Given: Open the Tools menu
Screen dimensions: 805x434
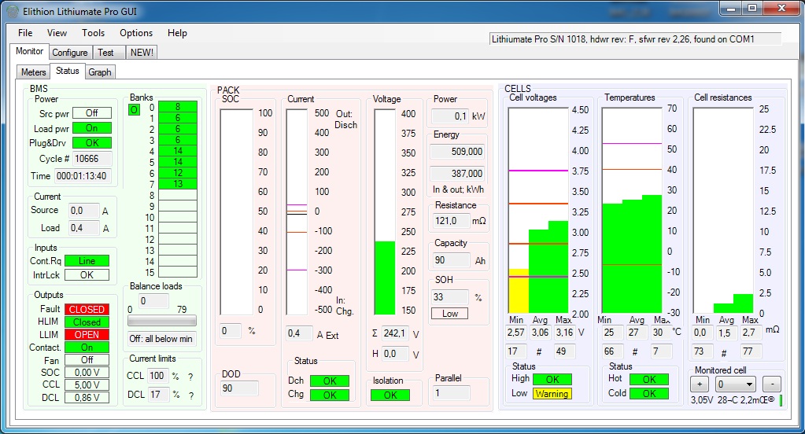Looking at the screenshot, I should click(93, 33).
